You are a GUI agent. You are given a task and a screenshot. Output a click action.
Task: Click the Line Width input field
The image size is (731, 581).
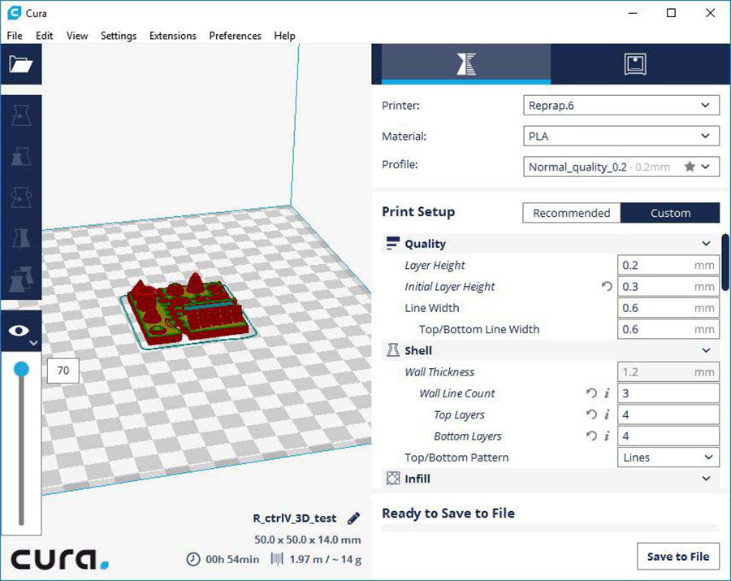pos(668,308)
